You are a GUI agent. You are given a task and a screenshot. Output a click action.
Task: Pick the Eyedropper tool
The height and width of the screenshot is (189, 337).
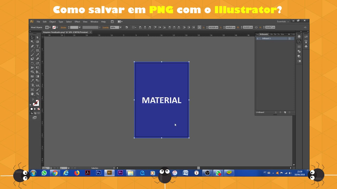click(x=32, y=81)
